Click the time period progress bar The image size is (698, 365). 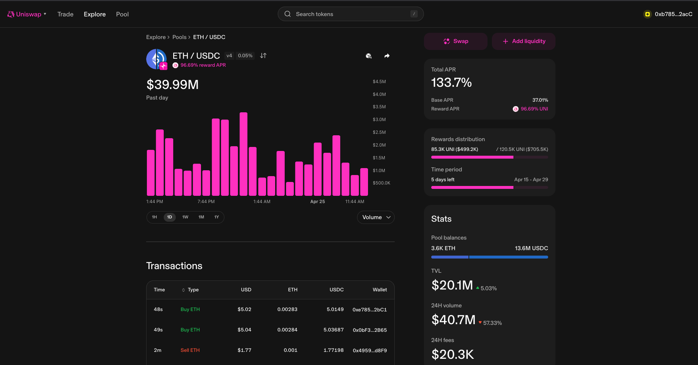coord(490,187)
